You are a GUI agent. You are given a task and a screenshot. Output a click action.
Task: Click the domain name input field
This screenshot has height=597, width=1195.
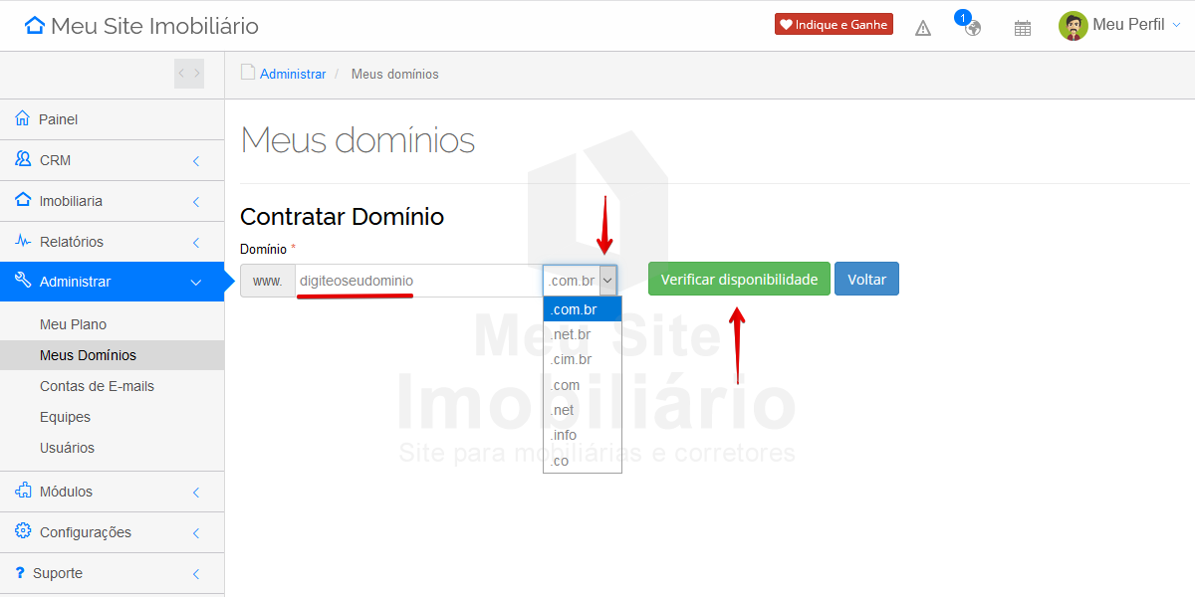click(x=418, y=281)
